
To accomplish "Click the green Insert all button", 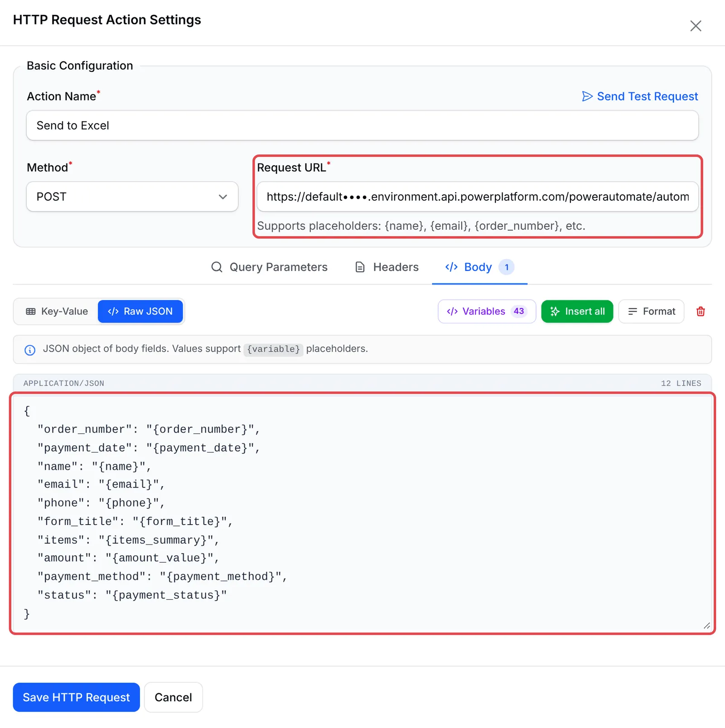I will 577,311.
